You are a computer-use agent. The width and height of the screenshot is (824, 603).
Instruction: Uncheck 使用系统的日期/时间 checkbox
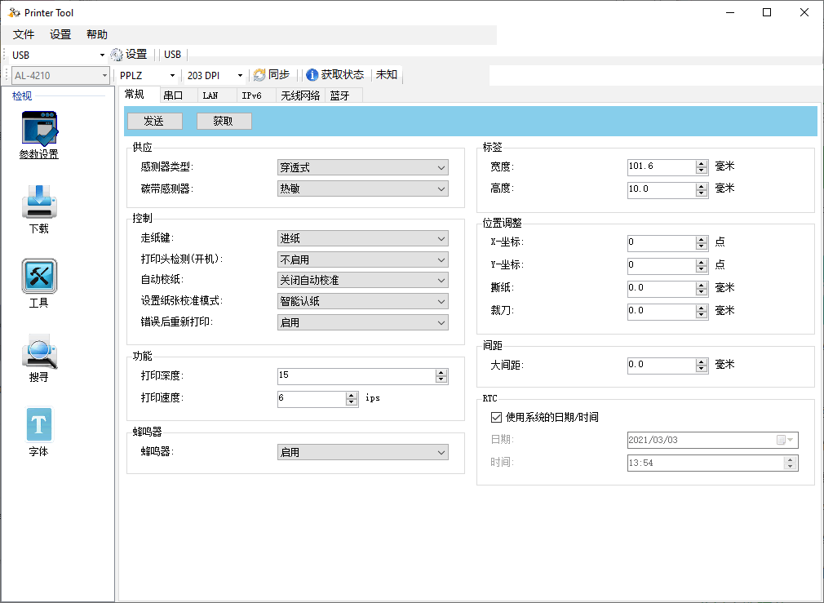[496, 418]
